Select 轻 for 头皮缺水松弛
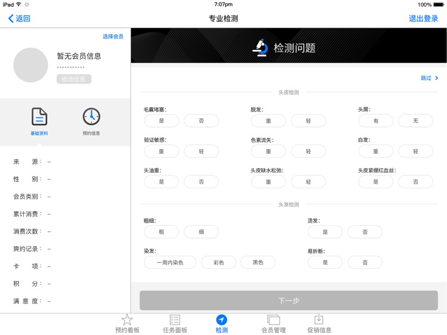The width and height of the screenshot is (447, 335). click(308, 182)
